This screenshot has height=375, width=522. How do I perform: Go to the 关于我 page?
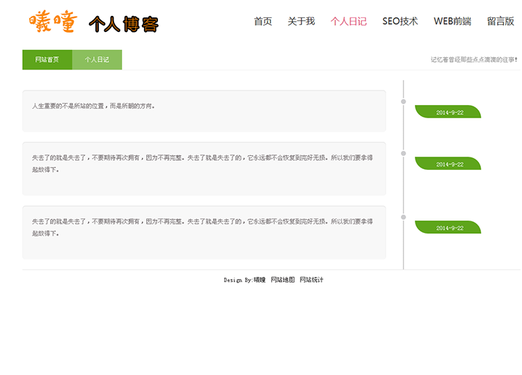click(301, 22)
